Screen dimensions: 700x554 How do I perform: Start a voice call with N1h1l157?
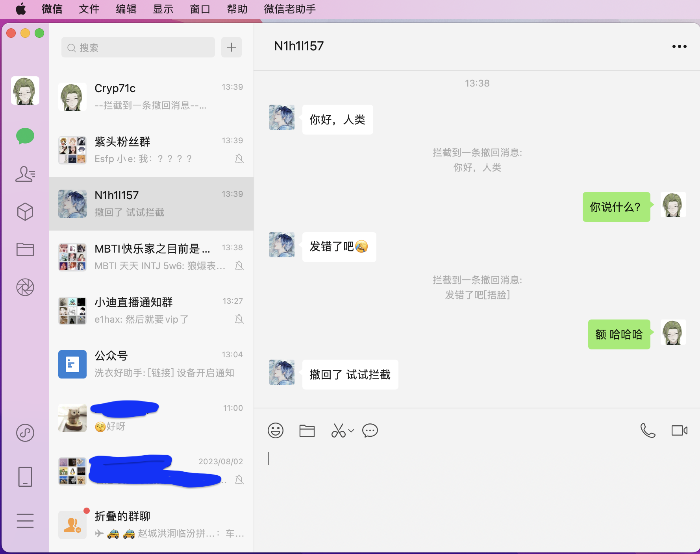(x=648, y=430)
